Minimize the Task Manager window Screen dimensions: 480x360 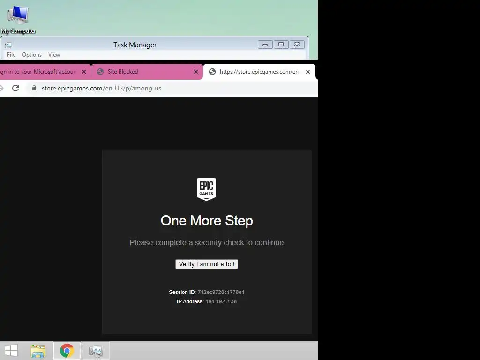[265, 45]
